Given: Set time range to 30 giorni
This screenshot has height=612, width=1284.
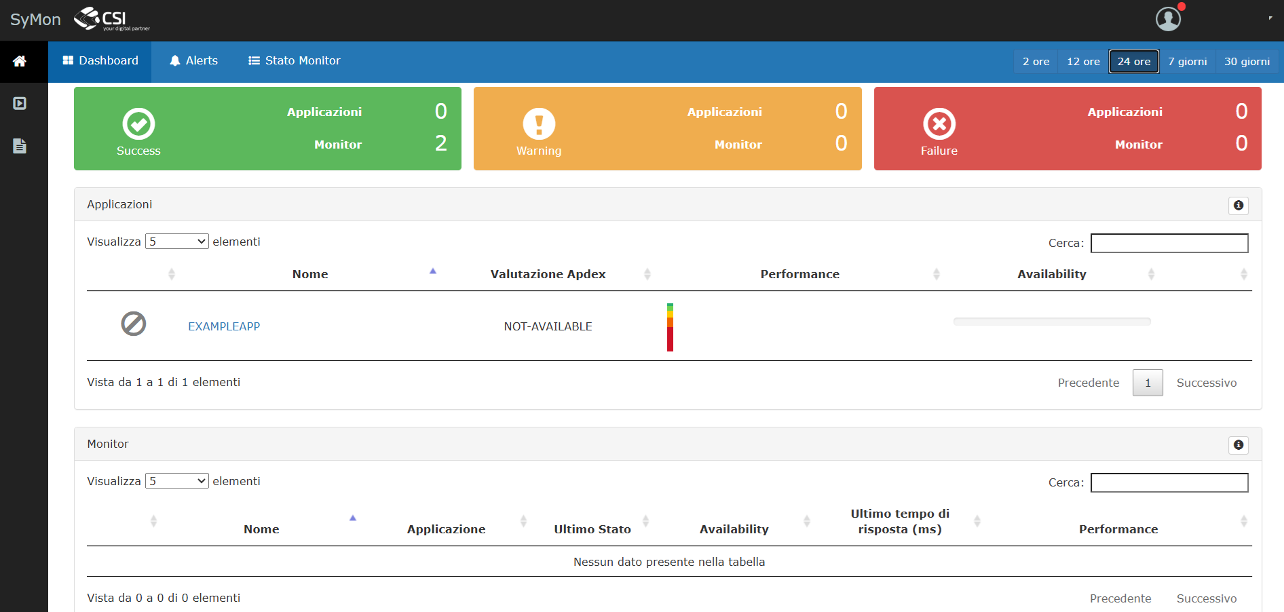Looking at the screenshot, I should click(1247, 62).
